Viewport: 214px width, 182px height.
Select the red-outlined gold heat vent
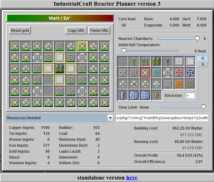click(x=145, y=73)
